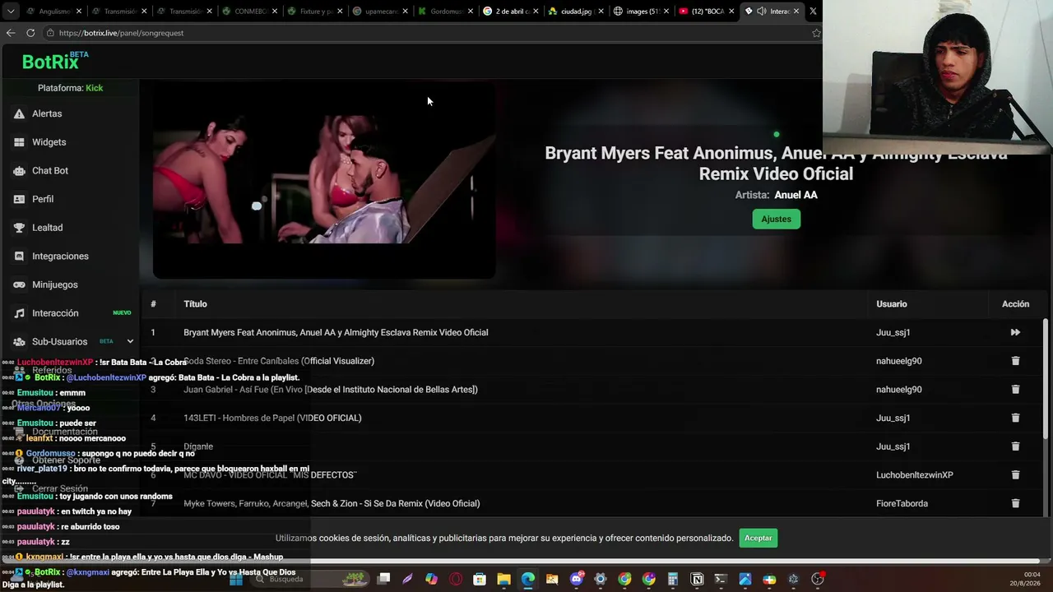Viewport: 1053px width, 592px height.
Task: Click the Sub-Usuarios people icon
Action: 19,342
